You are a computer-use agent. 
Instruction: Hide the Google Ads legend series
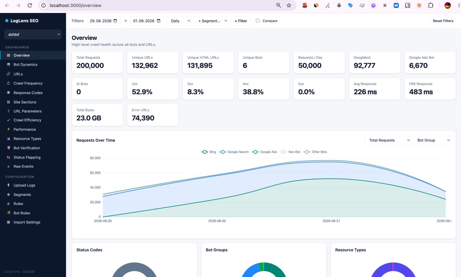click(x=264, y=152)
